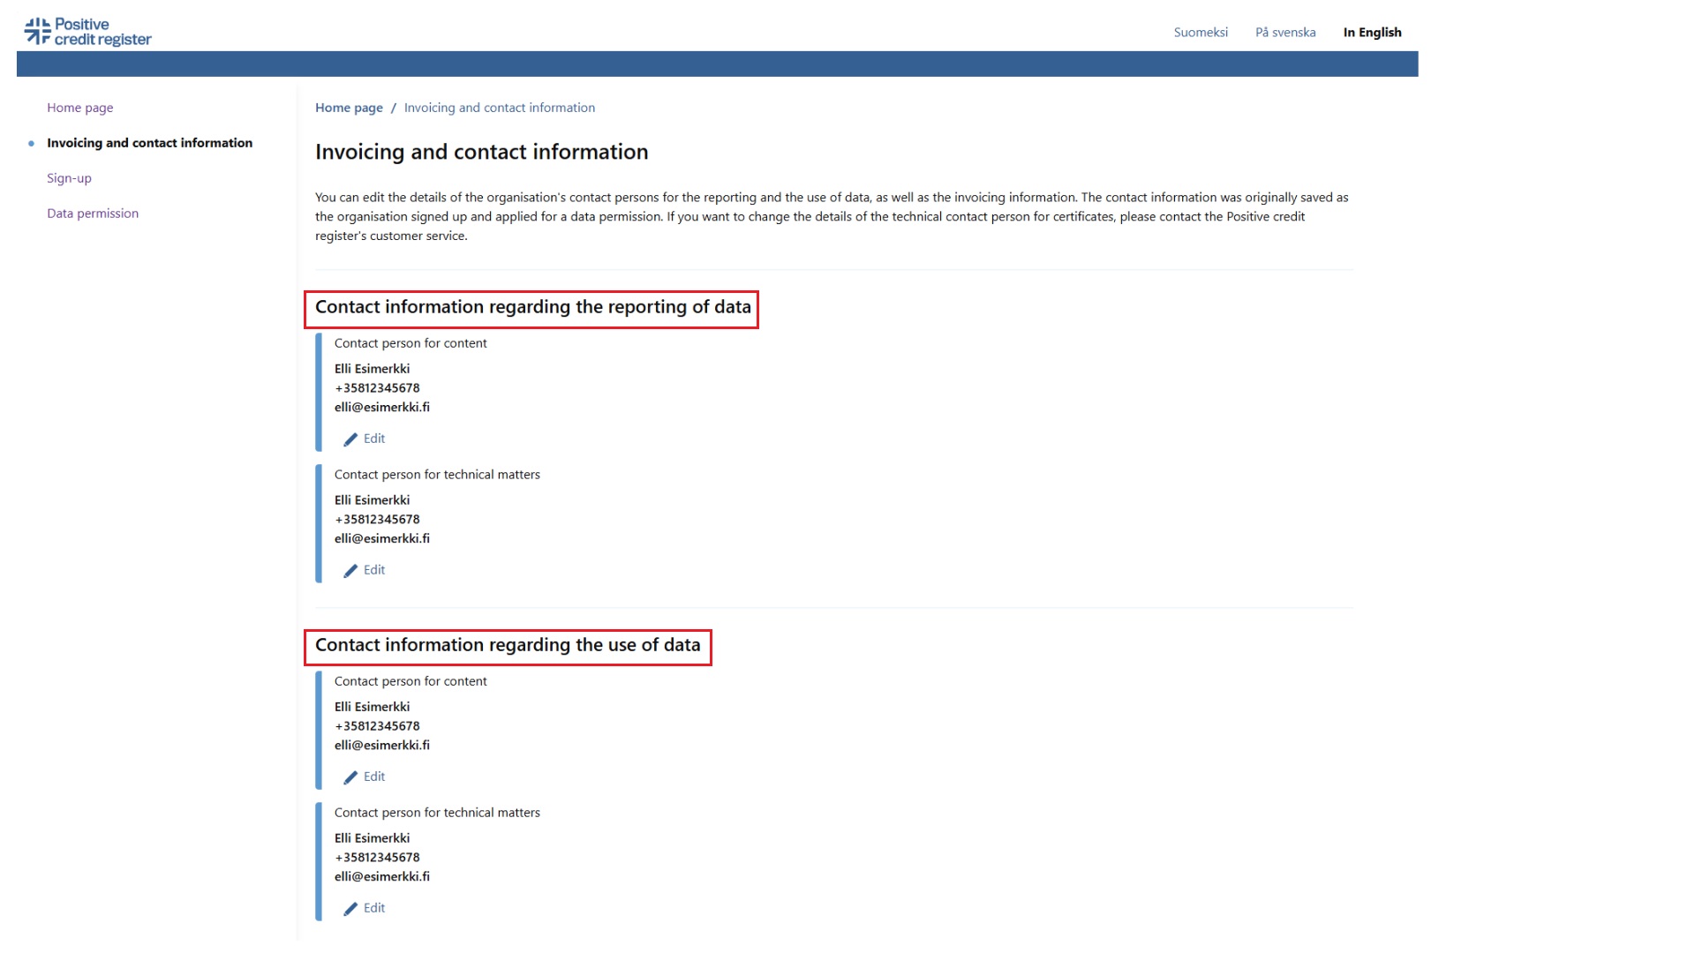Image resolution: width=1695 pixels, height=953 pixels.
Task: Click the pencil icon beside Edit under reporting content contact
Action: pos(350,439)
